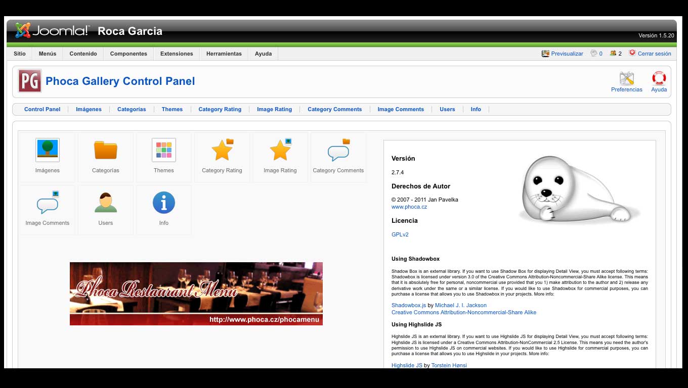Open the Ayuda menu in top bar
The image size is (688, 388).
coord(263,54)
